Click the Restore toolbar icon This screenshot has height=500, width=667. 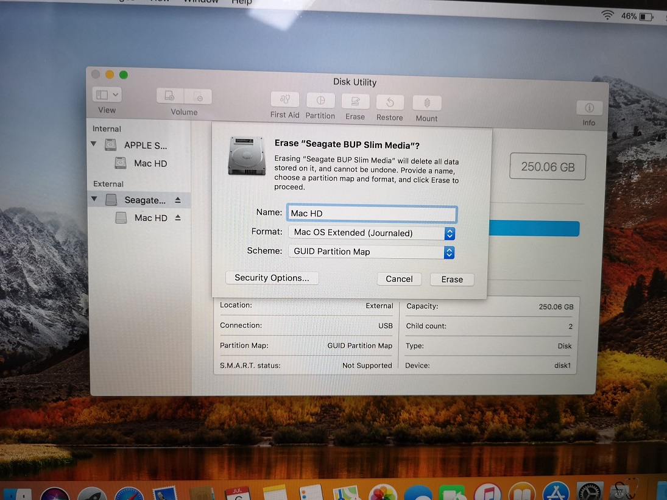(390, 102)
